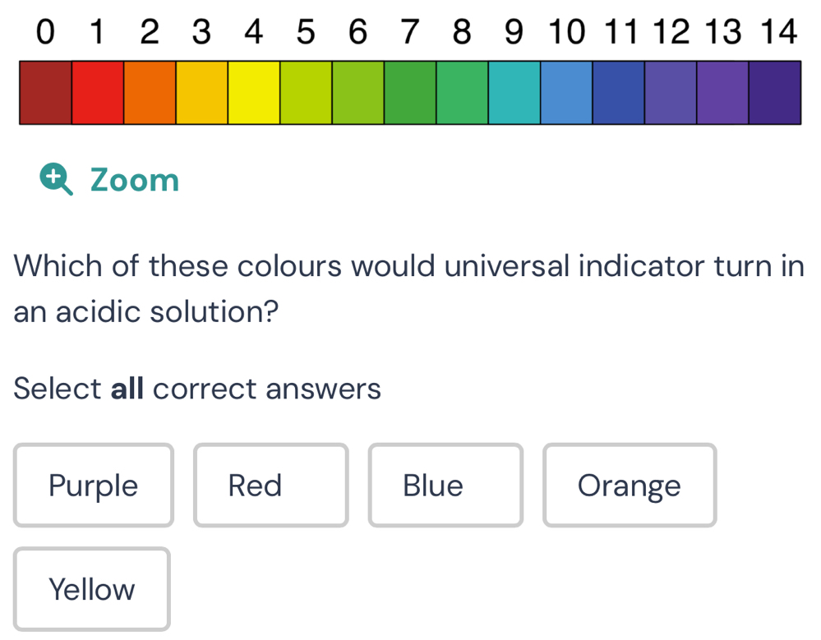Select the Red answer option
Screen dimensions: 821x640
click(270, 486)
